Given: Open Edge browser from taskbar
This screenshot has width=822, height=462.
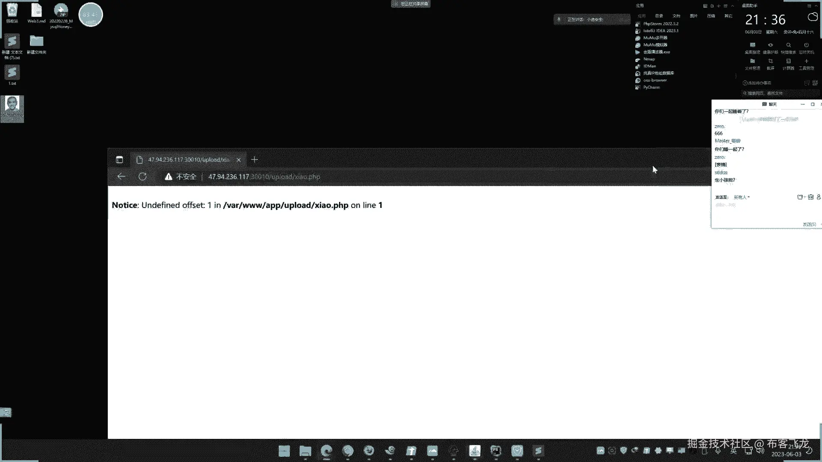Looking at the screenshot, I should (326, 450).
